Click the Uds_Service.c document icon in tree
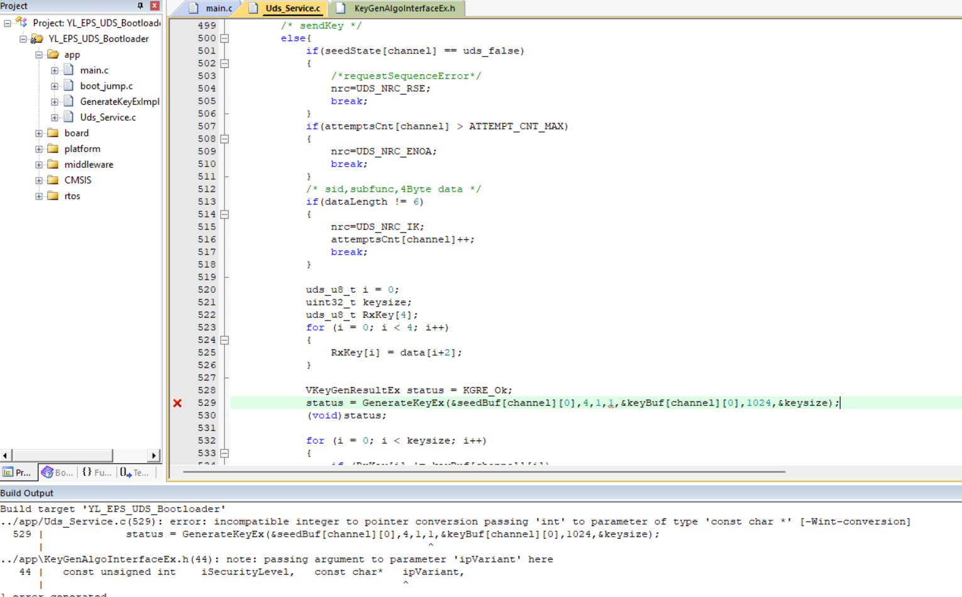 tap(68, 116)
